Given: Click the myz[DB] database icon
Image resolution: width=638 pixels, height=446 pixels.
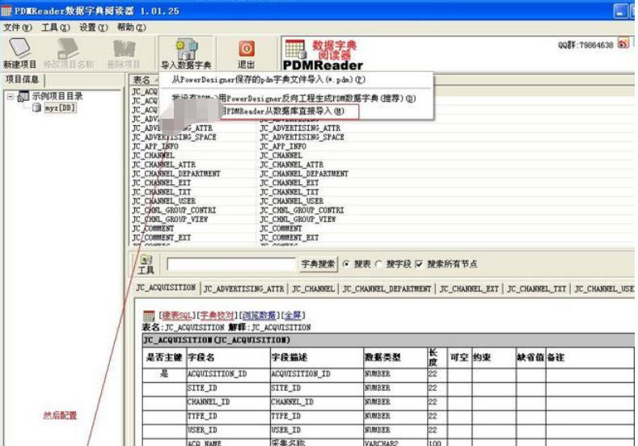Looking at the screenshot, I should click(36, 107).
